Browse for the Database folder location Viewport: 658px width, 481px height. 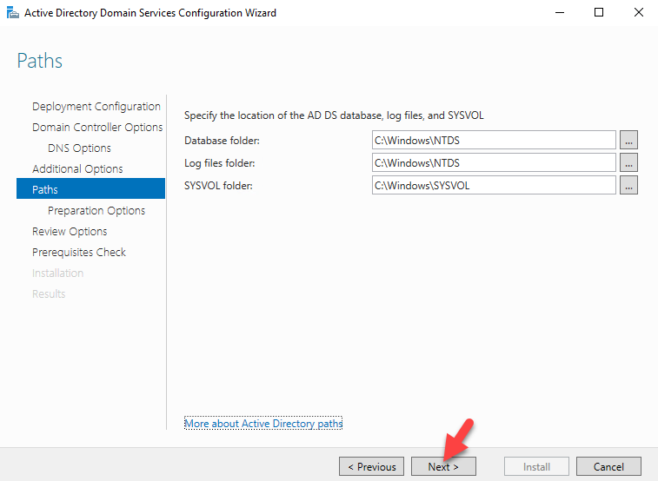point(628,141)
